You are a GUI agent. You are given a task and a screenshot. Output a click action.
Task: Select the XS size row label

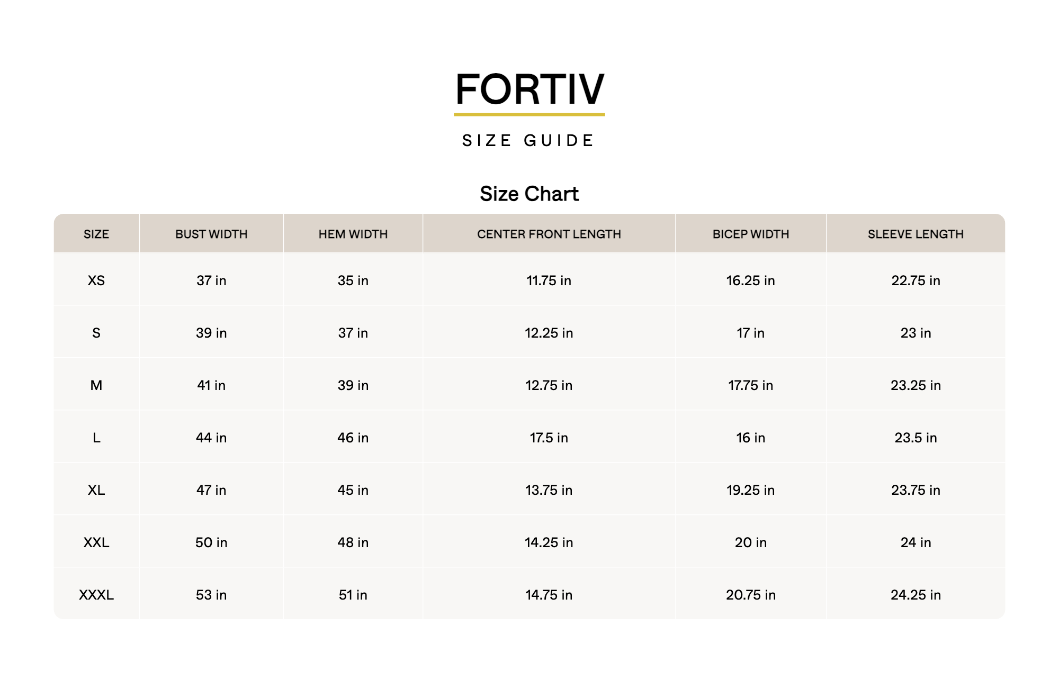click(x=96, y=280)
